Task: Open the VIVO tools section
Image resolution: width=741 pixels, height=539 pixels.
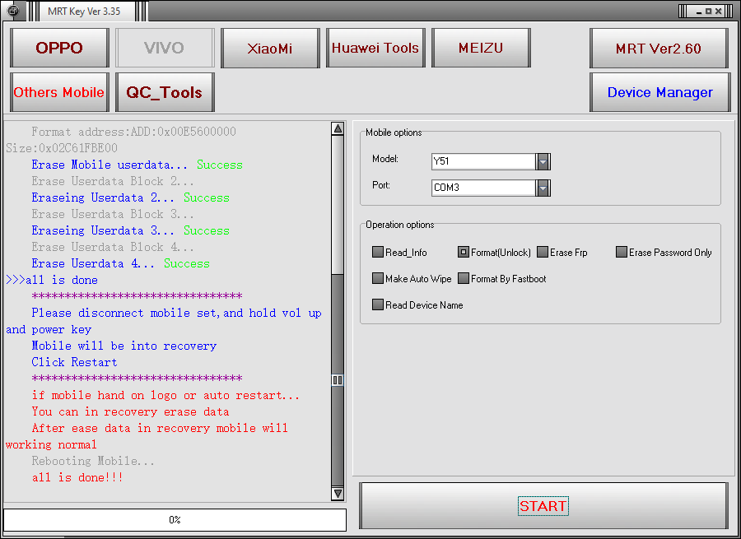Action: click(165, 48)
